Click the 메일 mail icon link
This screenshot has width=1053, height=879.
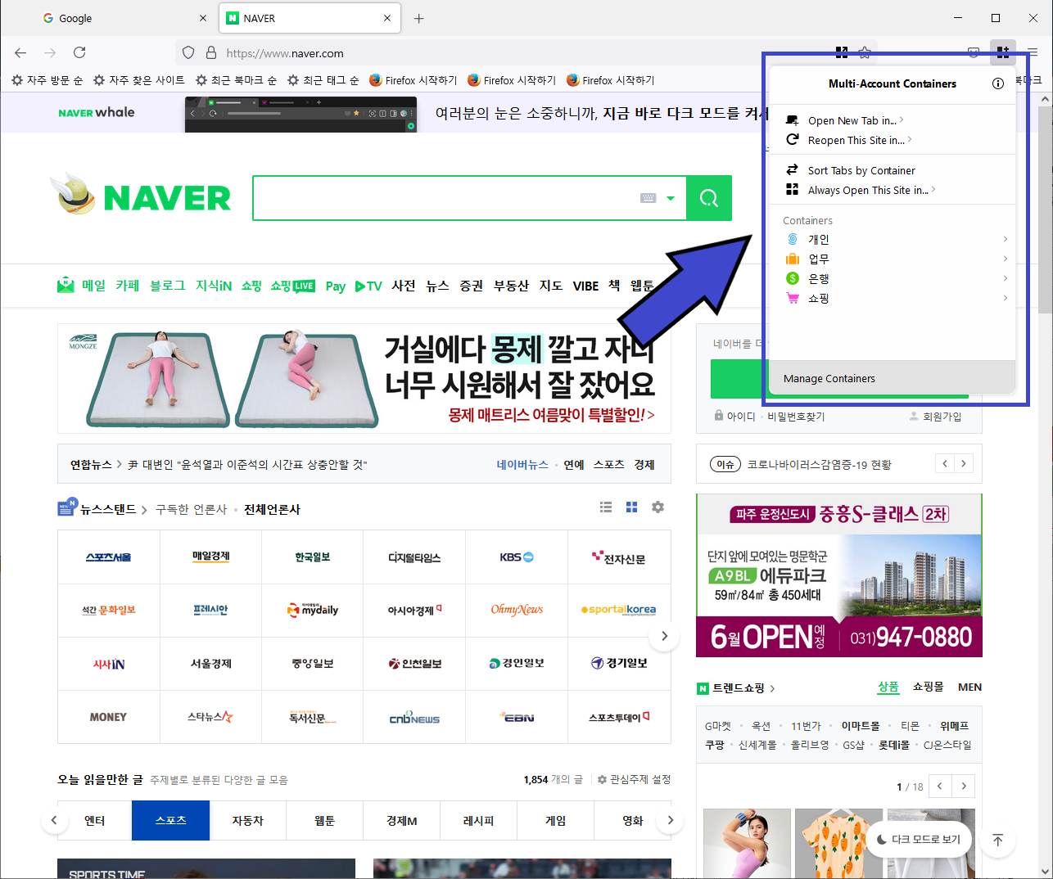(66, 286)
